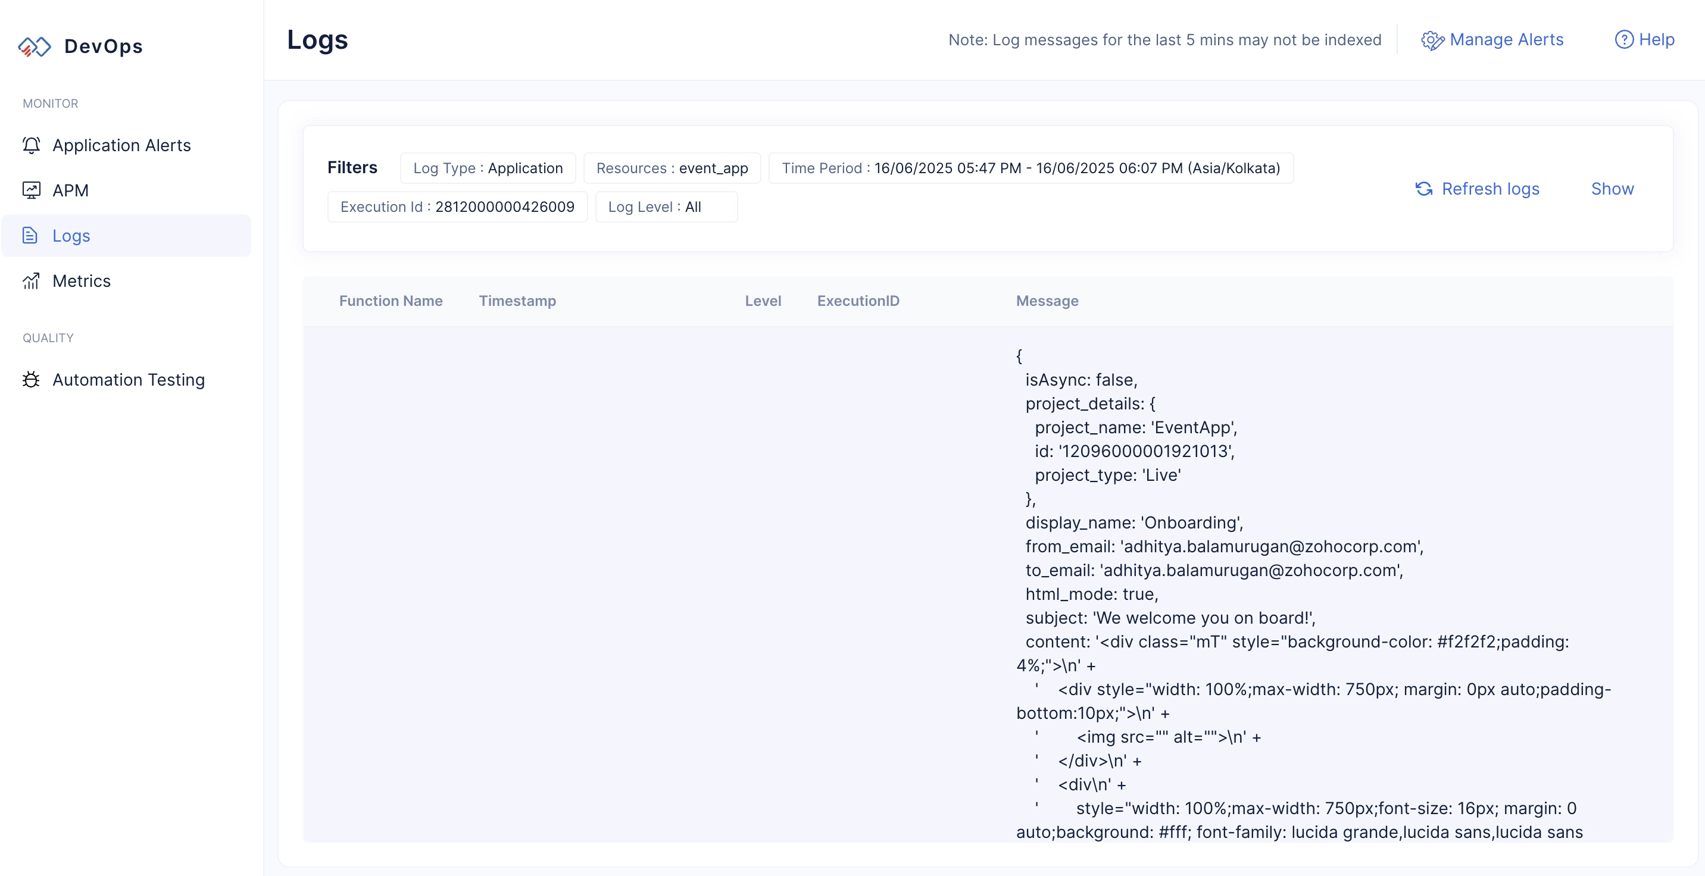Click the "project_details: {" log line
This screenshot has height=876, width=1705.
click(1090, 403)
